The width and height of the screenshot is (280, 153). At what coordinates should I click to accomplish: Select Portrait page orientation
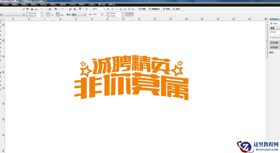[48, 15]
